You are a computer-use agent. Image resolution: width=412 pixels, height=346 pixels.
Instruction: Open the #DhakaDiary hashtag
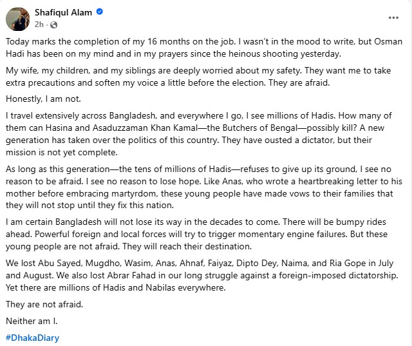32,337
